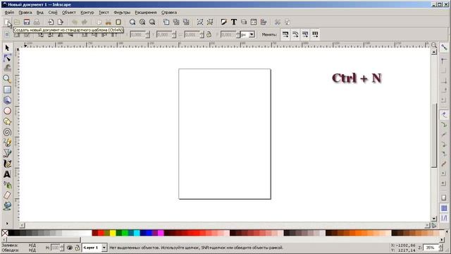Open the XML editor icon
The width and height of the screenshot is (451, 254).
(254, 22)
